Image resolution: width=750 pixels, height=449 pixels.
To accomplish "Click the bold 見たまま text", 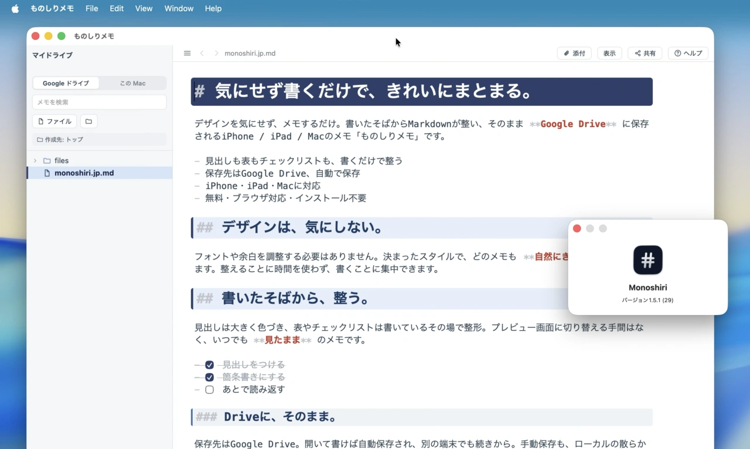I will click(x=282, y=340).
